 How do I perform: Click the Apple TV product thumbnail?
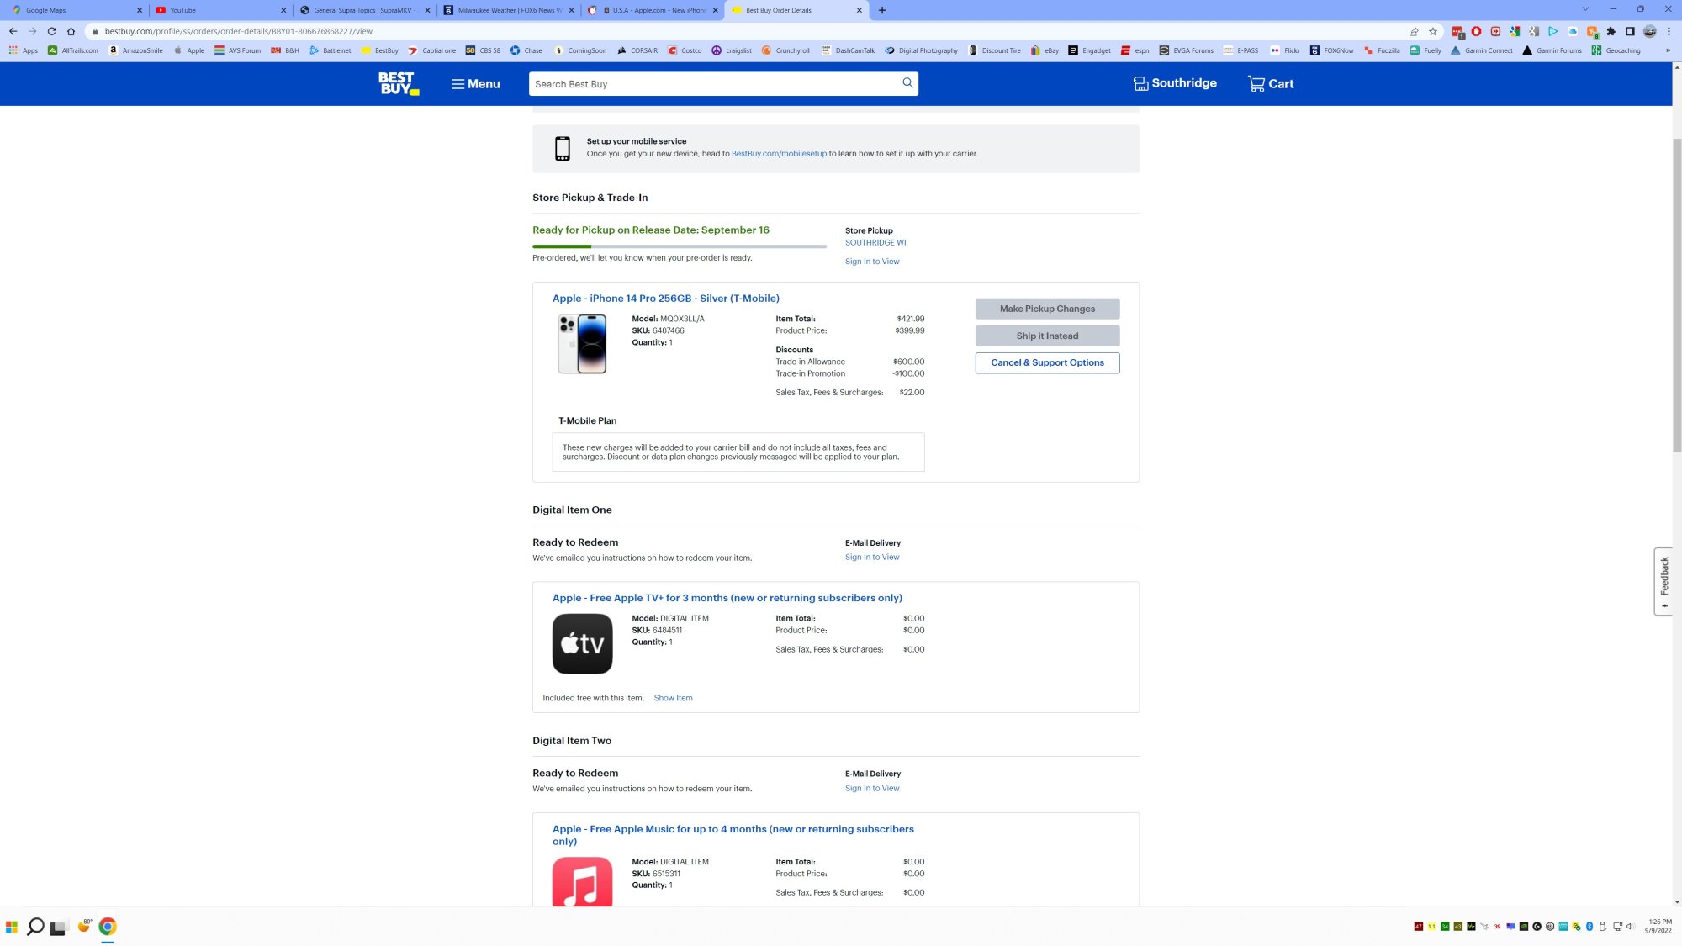pos(582,644)
